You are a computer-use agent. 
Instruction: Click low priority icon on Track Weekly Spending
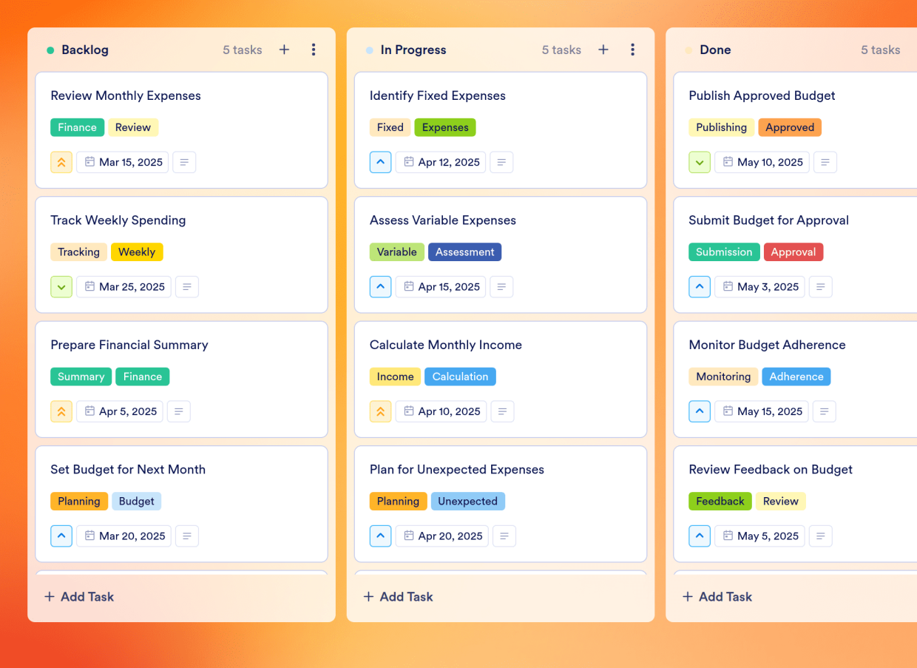61,287
